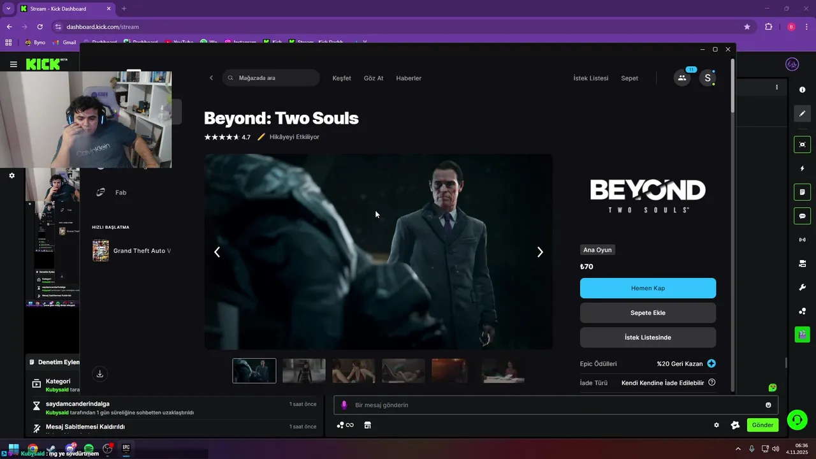Image resolution: width=816 pixels, height=459 pixels.
Task: Select the first screenshot thumbnail
Action: (254, 370)
